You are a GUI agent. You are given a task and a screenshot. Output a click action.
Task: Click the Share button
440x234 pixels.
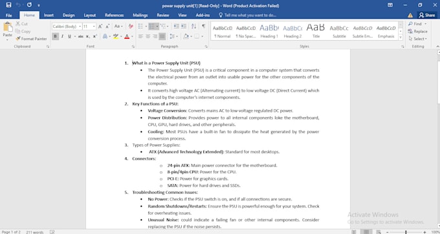click(427, 15)
